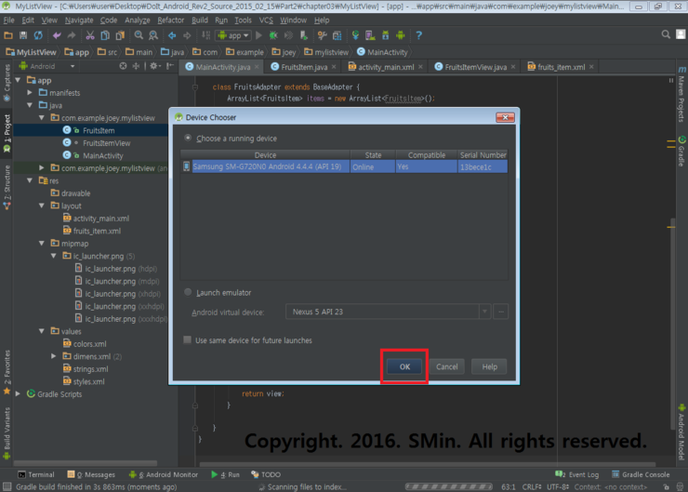Click the Copy toolbar icon
The height and width of the screenshot is (492, 688).
coord(105,35)
